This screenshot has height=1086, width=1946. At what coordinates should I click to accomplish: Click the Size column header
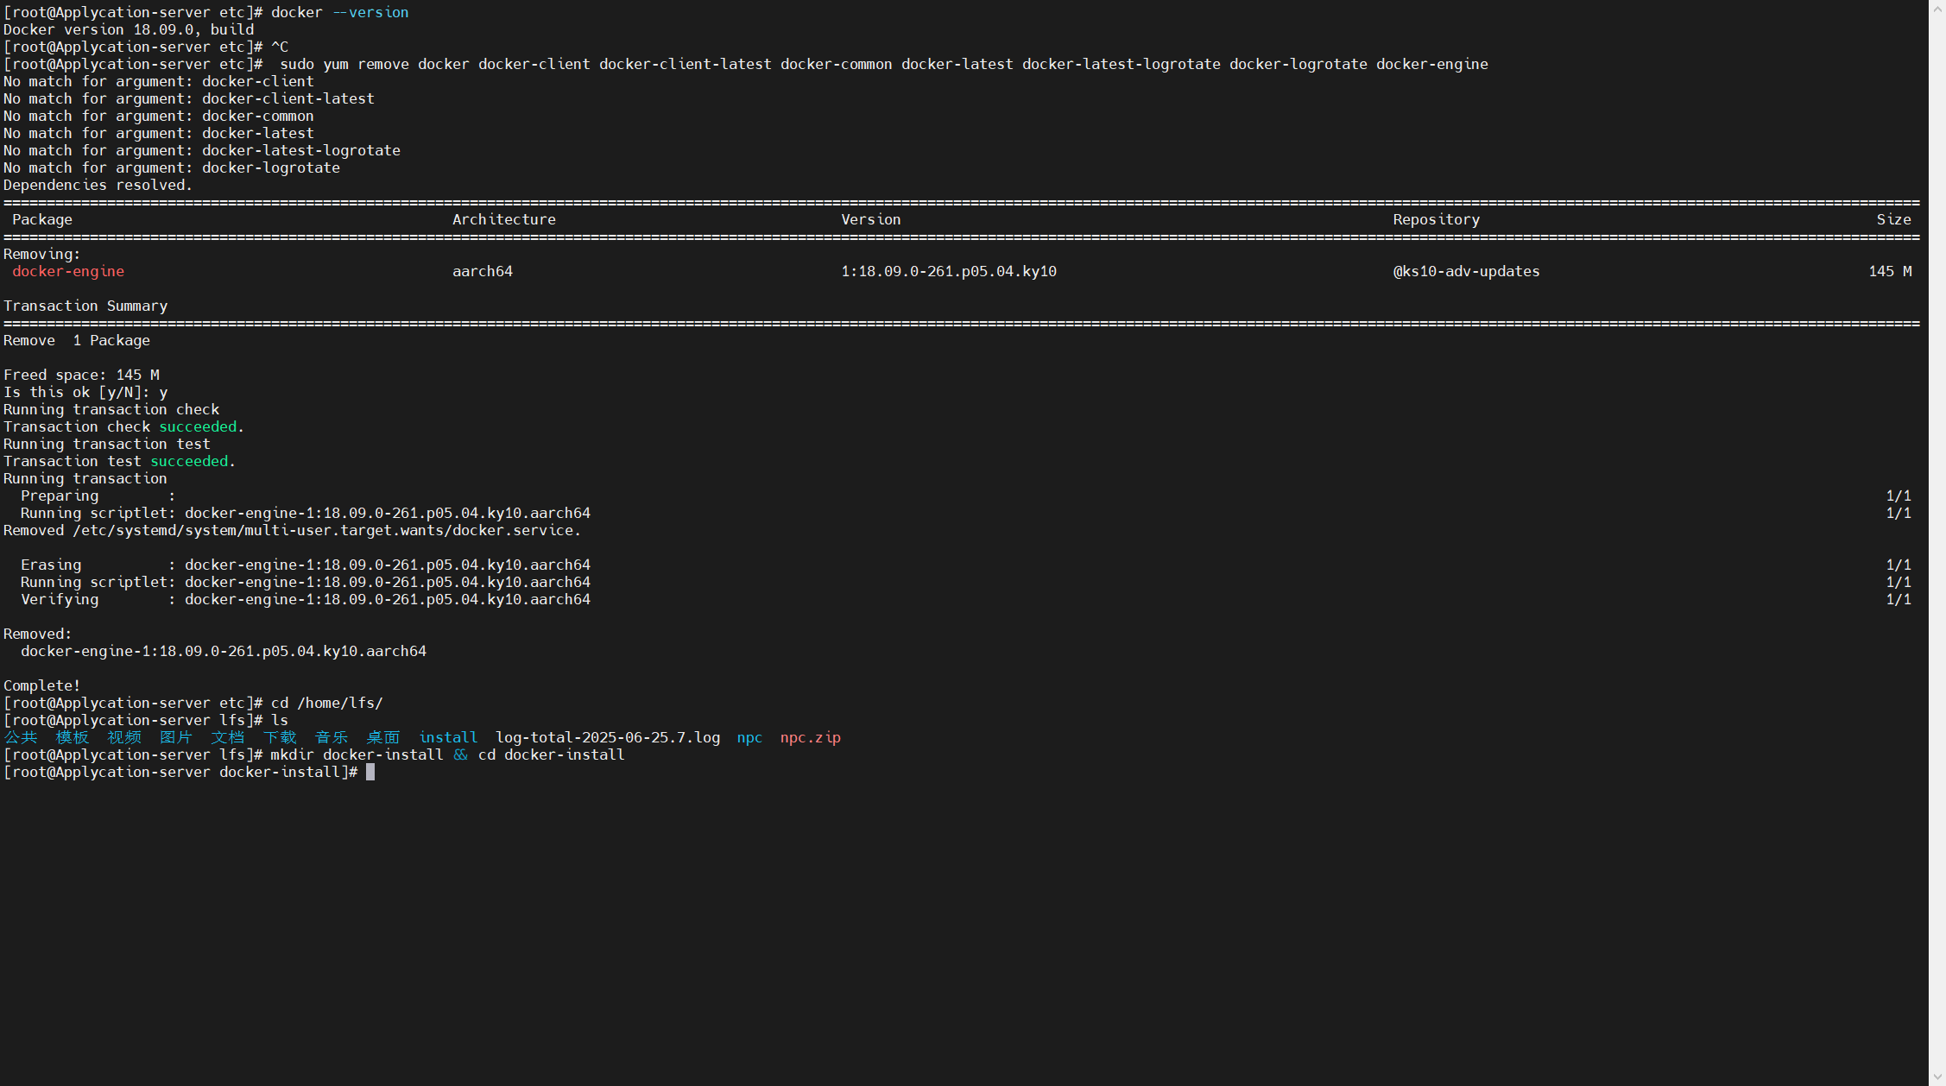(1892, 219)
